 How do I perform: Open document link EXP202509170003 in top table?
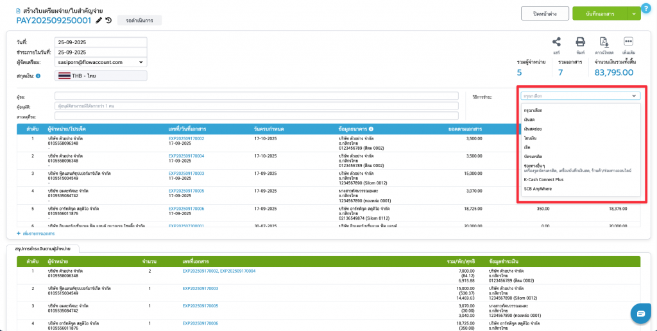(186, 173)
